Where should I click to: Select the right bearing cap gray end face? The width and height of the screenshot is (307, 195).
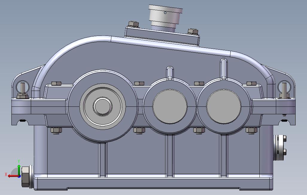coord(224,106)
